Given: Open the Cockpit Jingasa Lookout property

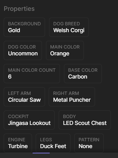Looking at the screenshot, I should point(29,120).
